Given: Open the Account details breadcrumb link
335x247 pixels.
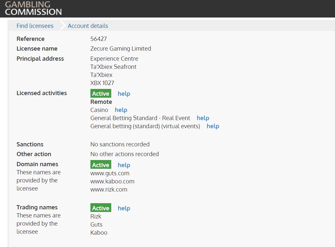Looking at the screenshot, I should point(88,26).
